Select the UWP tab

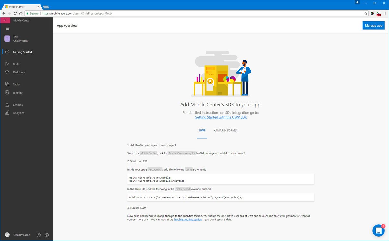click(x=202, y=131)
